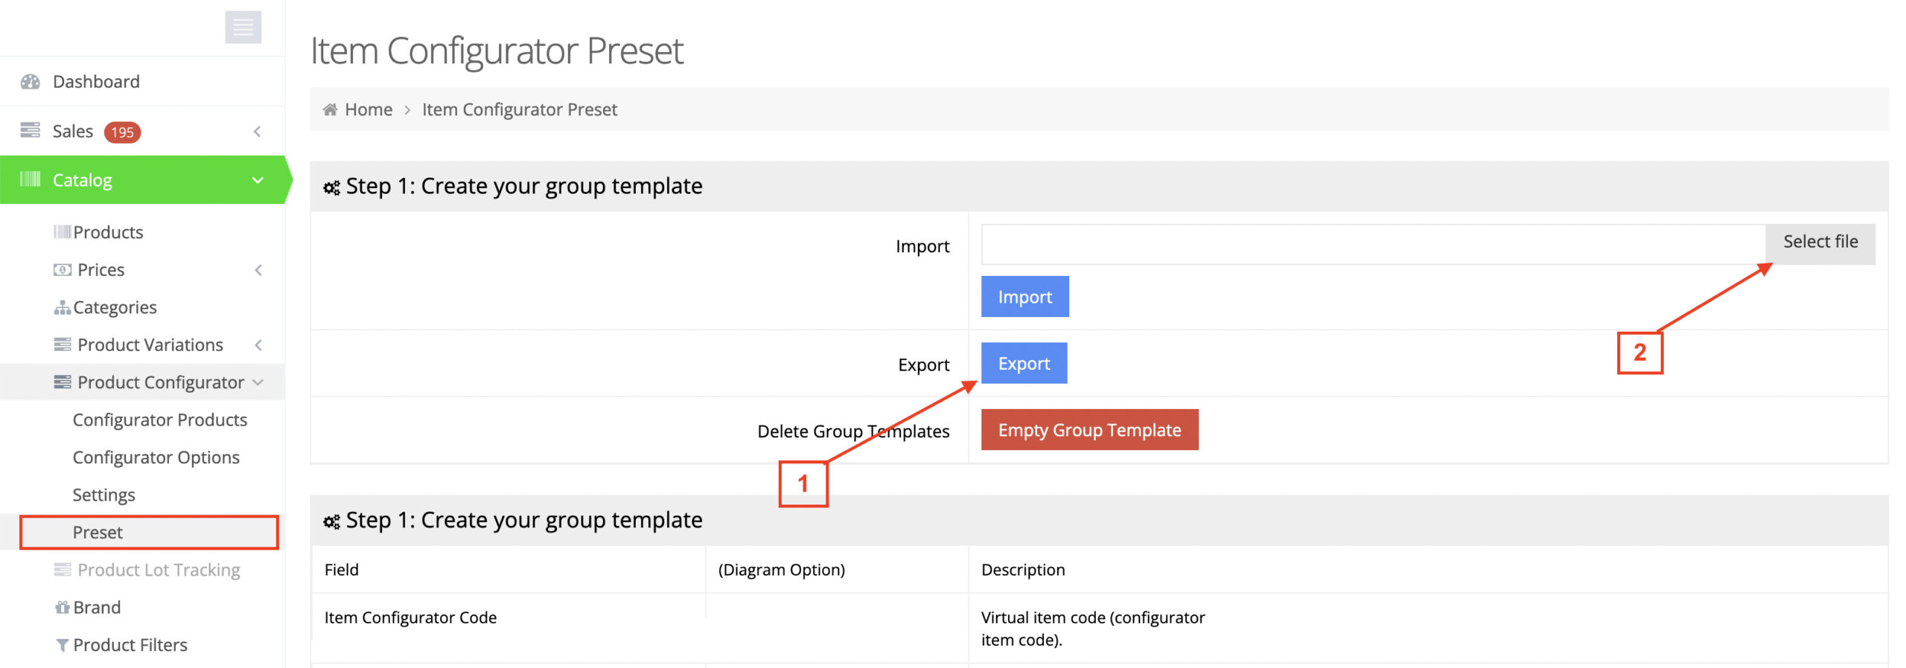
Task: Click the Catalog barcode icon
Action: point(31,179)
